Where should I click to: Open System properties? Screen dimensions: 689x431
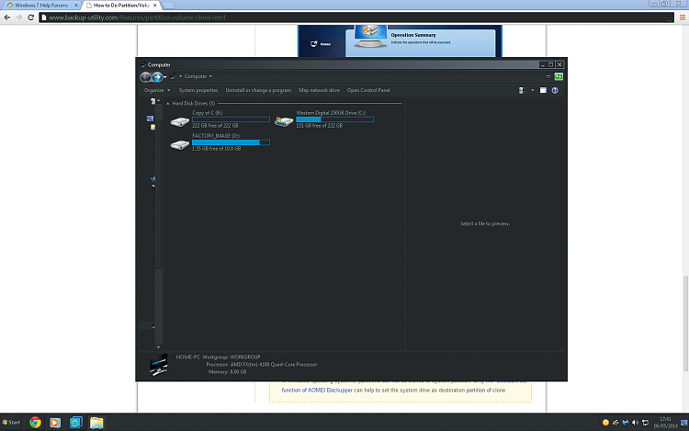[x=198, y=90]
